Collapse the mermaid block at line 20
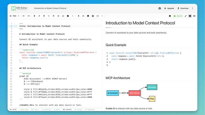Screen dimensions: 205x115 click(x=14, y=74)
